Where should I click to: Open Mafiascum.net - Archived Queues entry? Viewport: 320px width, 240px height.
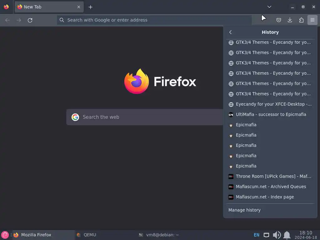click(270, 187)
